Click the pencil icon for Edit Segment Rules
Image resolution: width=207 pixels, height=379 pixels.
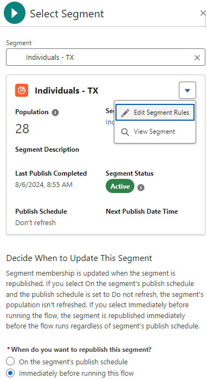125,113
